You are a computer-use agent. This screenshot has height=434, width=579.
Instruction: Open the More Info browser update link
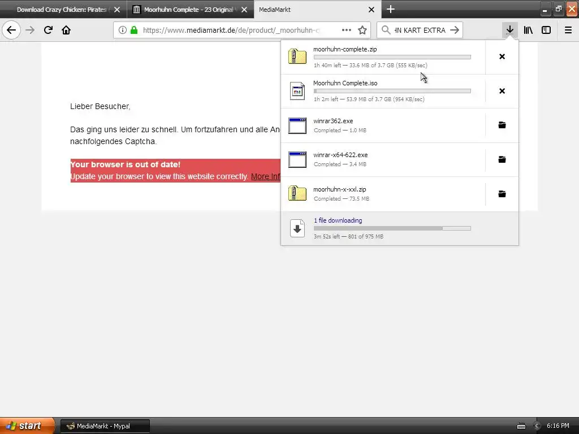point(266,176)
